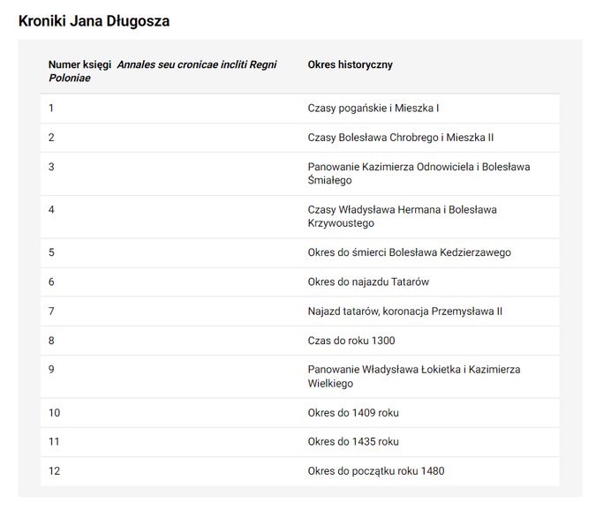Click the 'Okres do 1409 roku' cell
Screen dimensions: 611x518
tap(353, 412)
